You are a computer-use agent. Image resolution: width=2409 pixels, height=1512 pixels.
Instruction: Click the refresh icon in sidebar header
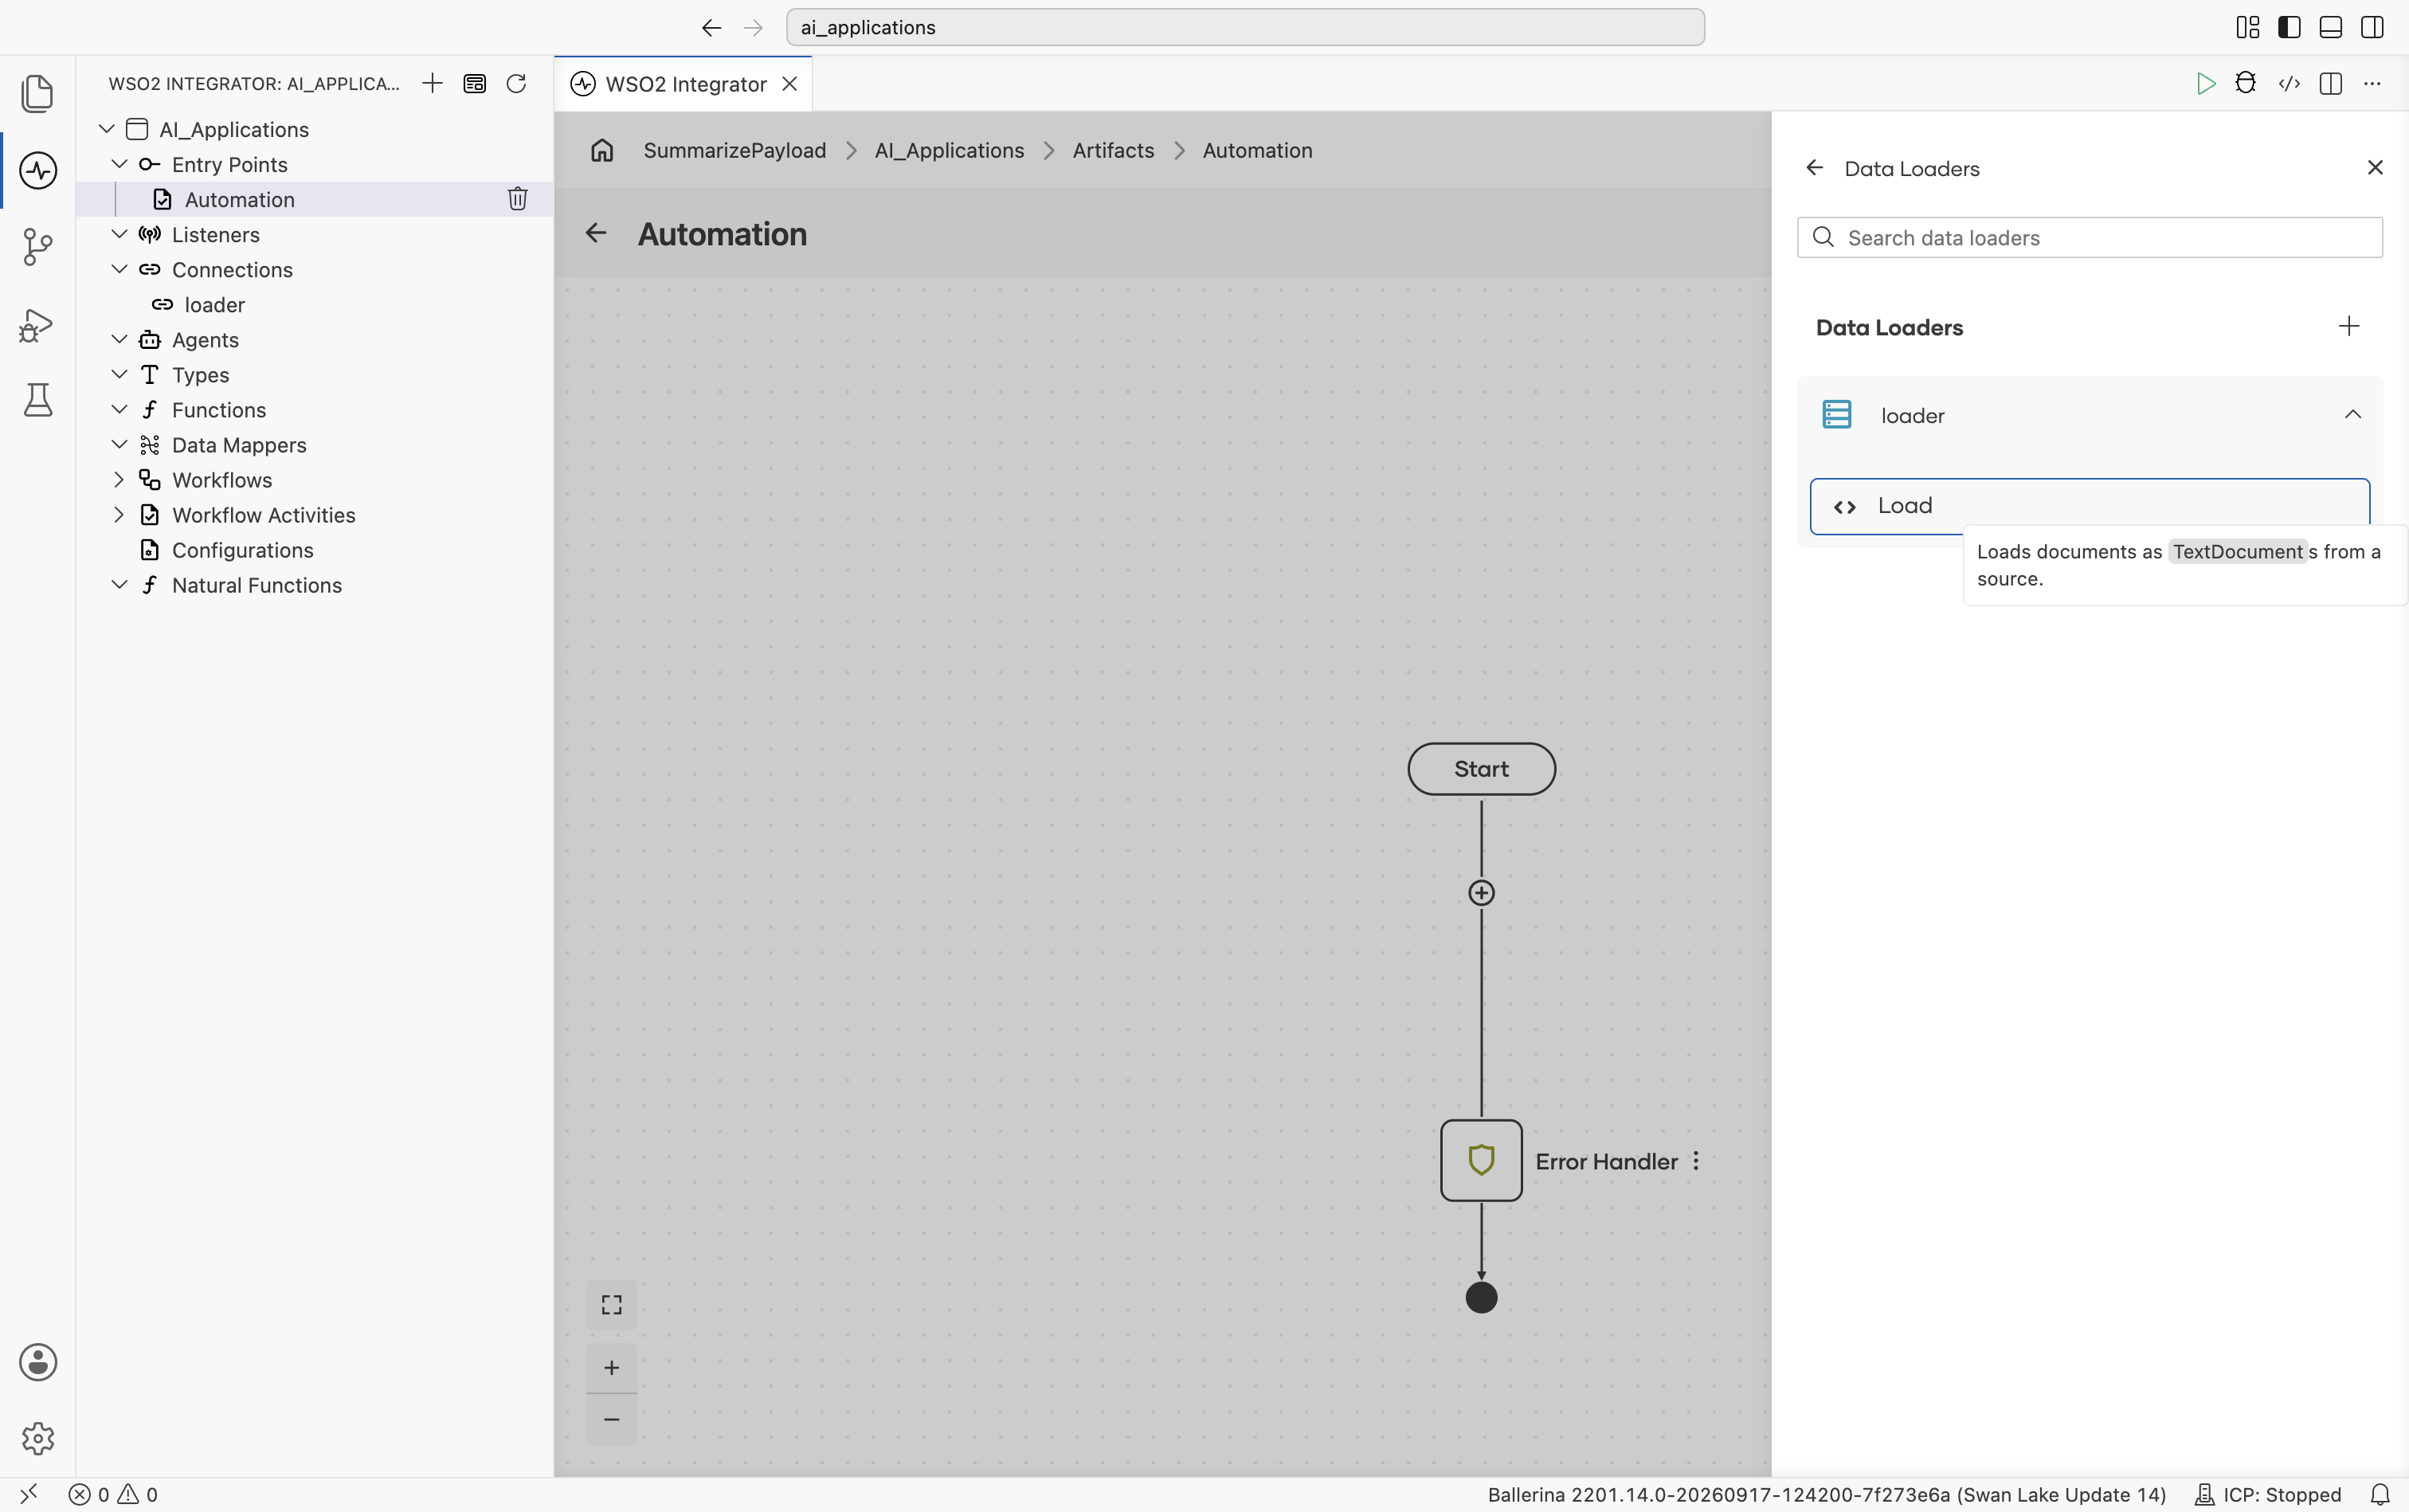click(516, 83)
